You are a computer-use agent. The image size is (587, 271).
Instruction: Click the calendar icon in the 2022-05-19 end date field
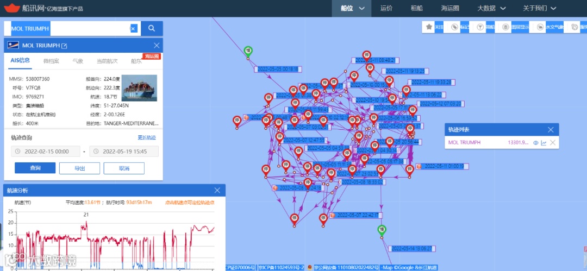tap(96, 152)
